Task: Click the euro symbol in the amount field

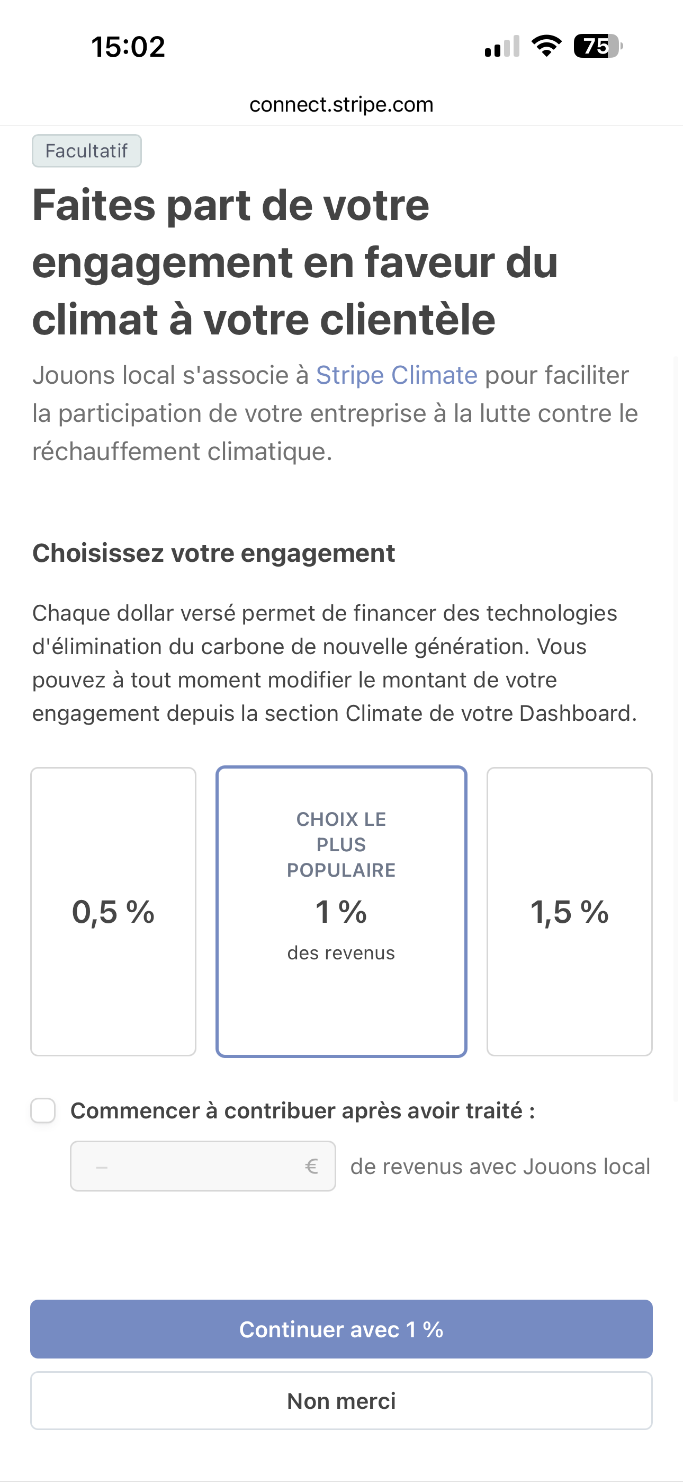Action: point(312,1166)
